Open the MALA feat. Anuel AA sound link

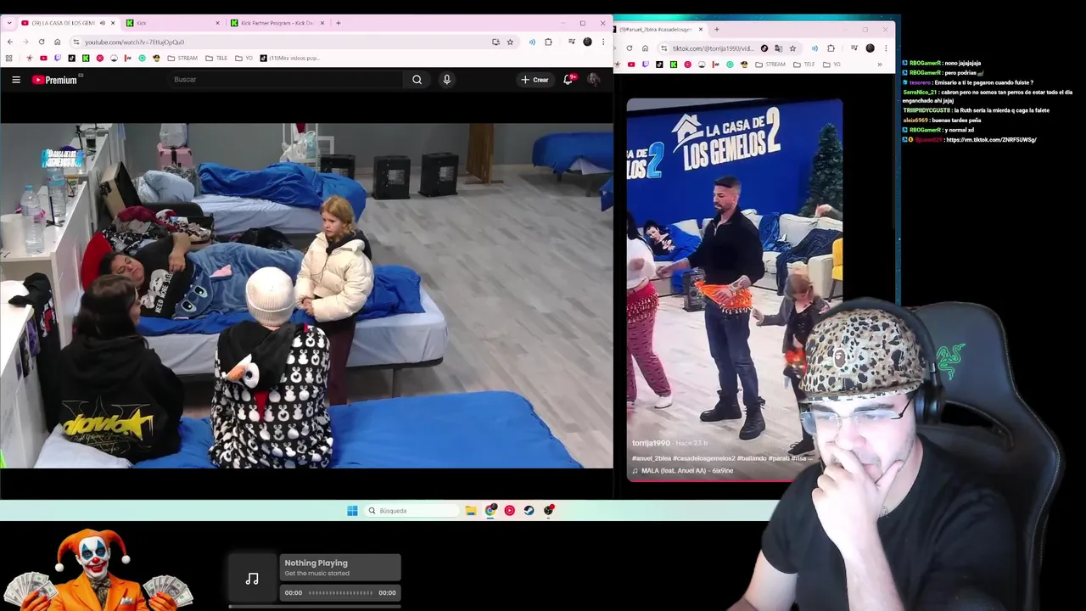click(682, 470)
